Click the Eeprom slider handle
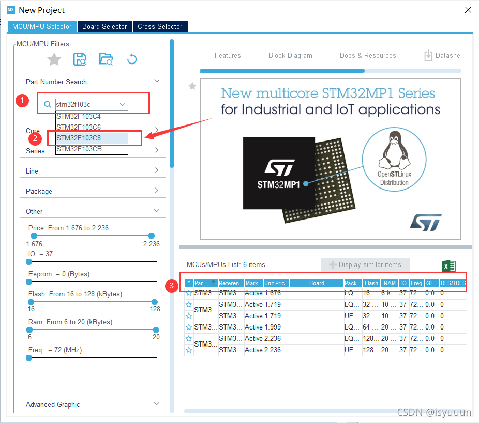 pos(29,282)
